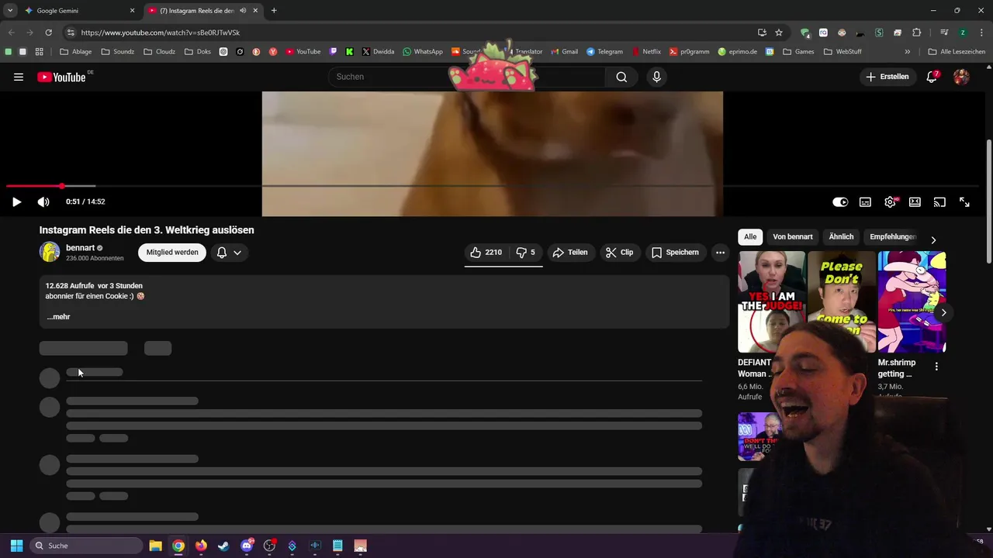Open the 'Please Don't' Short thumbnail
Viewport: 993px width, 558px height.
[x=841, y=301]
